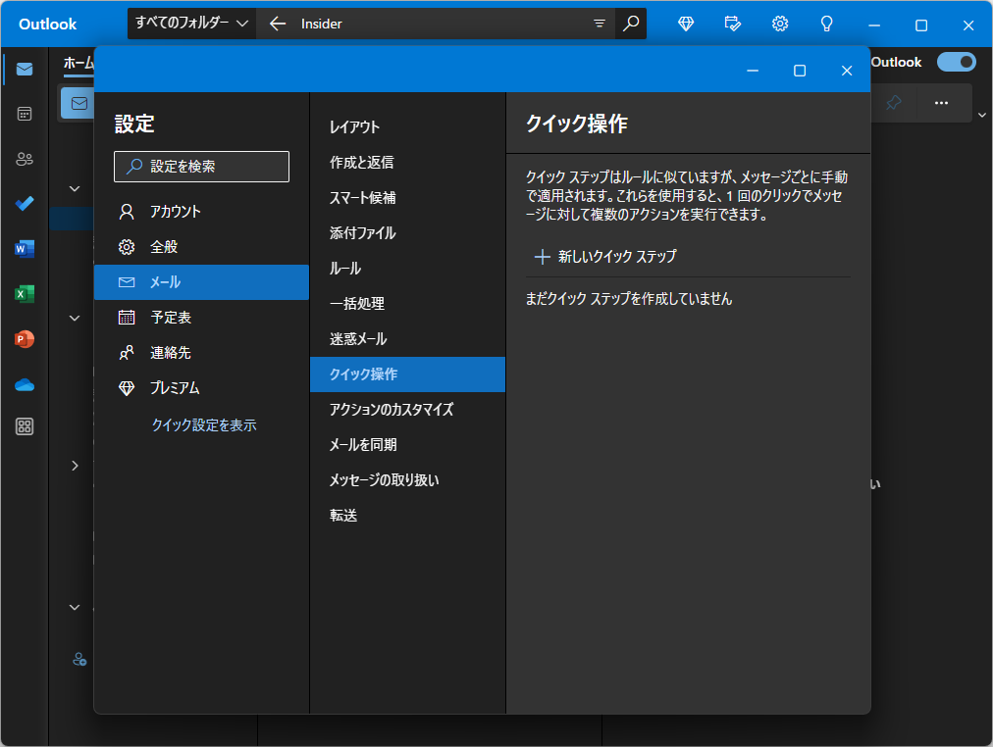Launch Word from the left sidebar

pos(24,248)
